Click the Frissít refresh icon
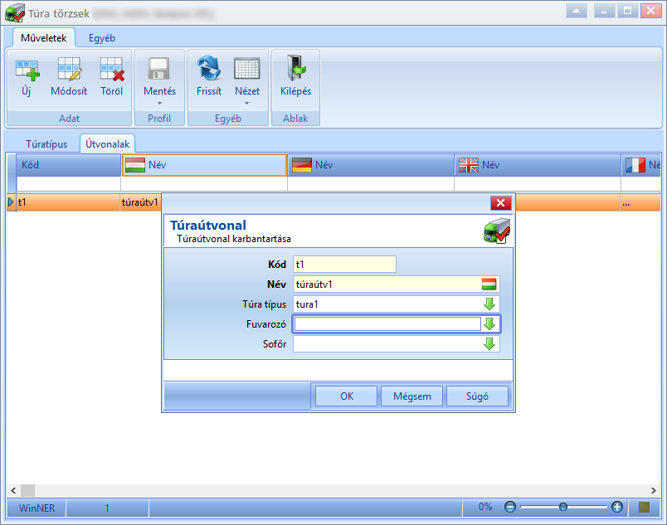The width and height of the screenshot is (667, 525). coord(209,68)
